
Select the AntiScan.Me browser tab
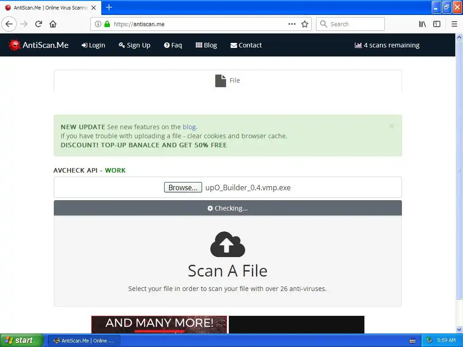click(x=51, y=8)
